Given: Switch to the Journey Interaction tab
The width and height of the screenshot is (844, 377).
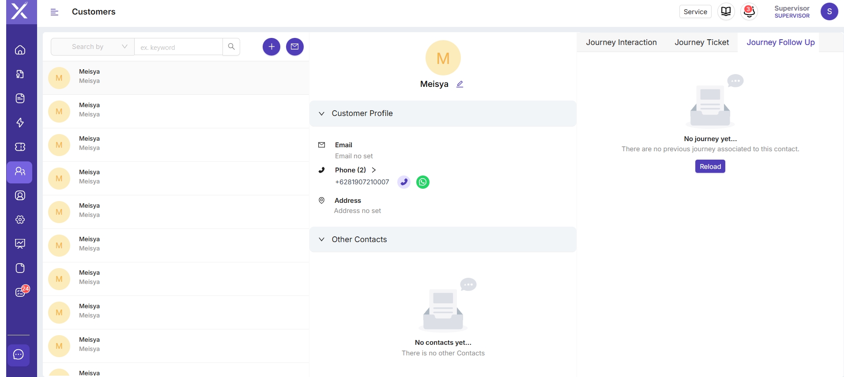Looking at the screenshot, I should point(621,42).
